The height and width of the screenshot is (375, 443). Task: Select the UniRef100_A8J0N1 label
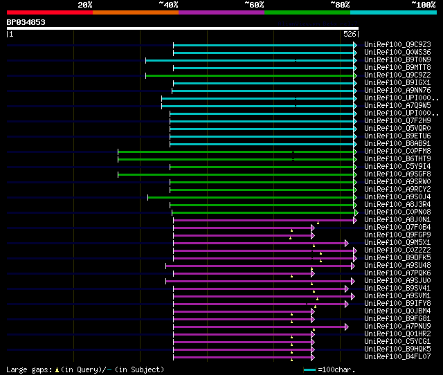coord(397,220)
